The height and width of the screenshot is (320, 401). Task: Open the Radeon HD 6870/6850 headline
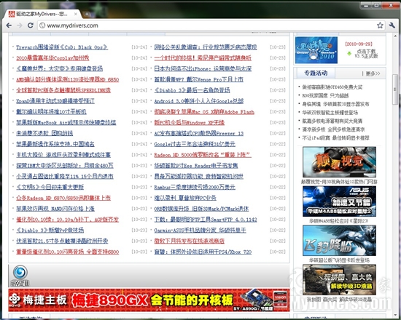[x=63, y=198]
